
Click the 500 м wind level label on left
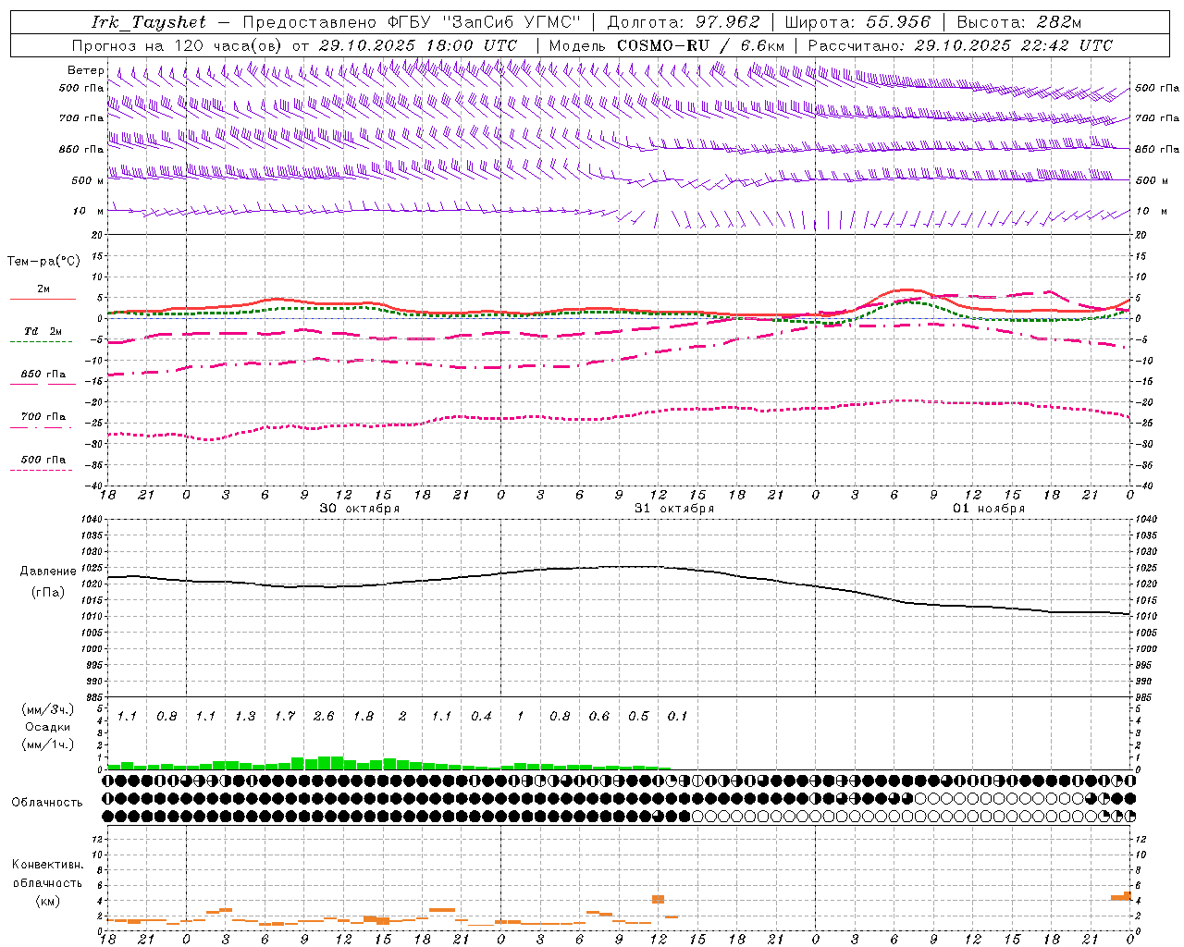(x=88, y=180)
